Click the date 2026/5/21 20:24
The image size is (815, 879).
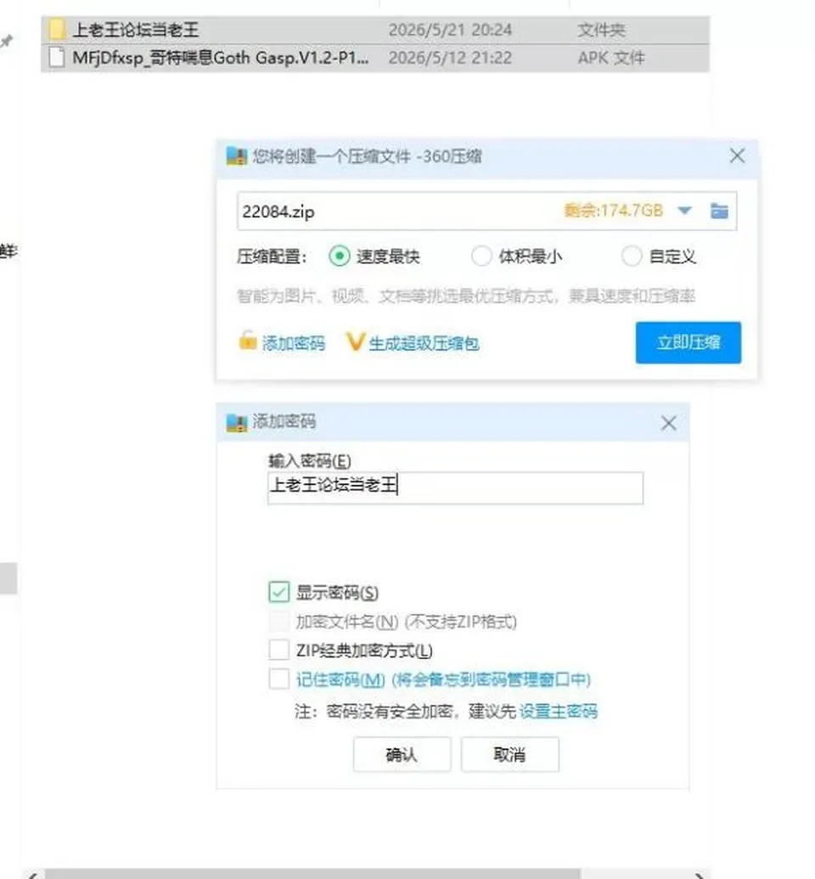click(450, 30)
